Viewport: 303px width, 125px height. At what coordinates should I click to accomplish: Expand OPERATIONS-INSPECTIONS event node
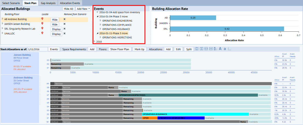pyautogui.click(x=100, y=37)
